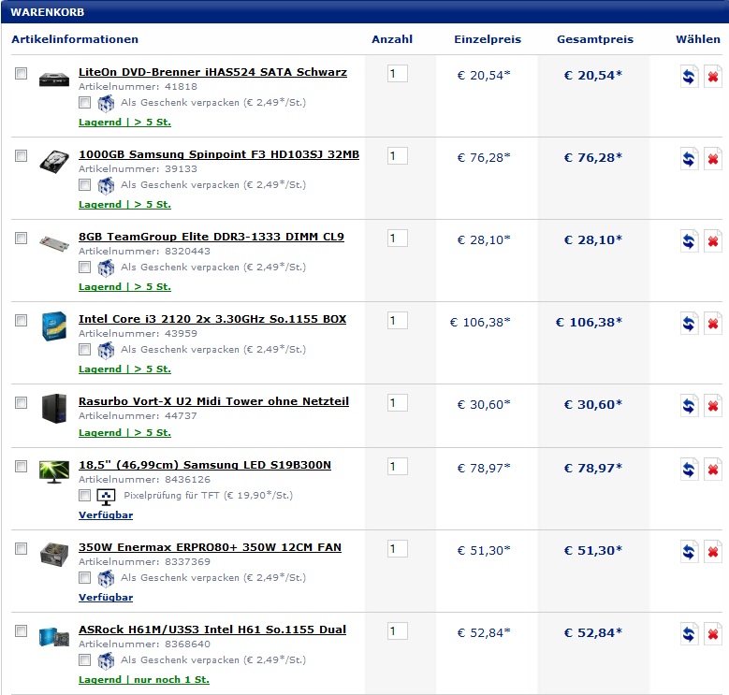Delete ASRock H61M/U3S3 mainboard from cart
This screenshot has width=729, height=695.
713,633
